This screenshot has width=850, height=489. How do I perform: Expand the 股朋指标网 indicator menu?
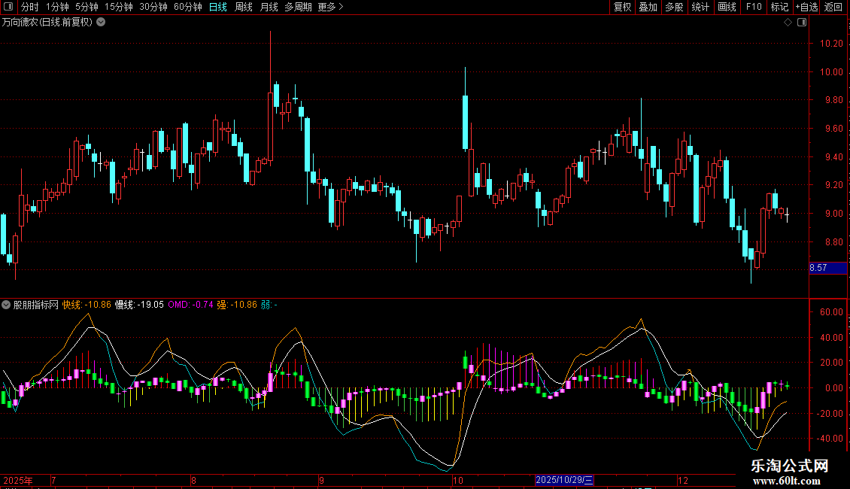tap(6, 305)
